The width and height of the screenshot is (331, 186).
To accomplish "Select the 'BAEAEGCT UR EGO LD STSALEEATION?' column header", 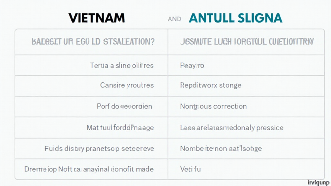I will (93, 42).
